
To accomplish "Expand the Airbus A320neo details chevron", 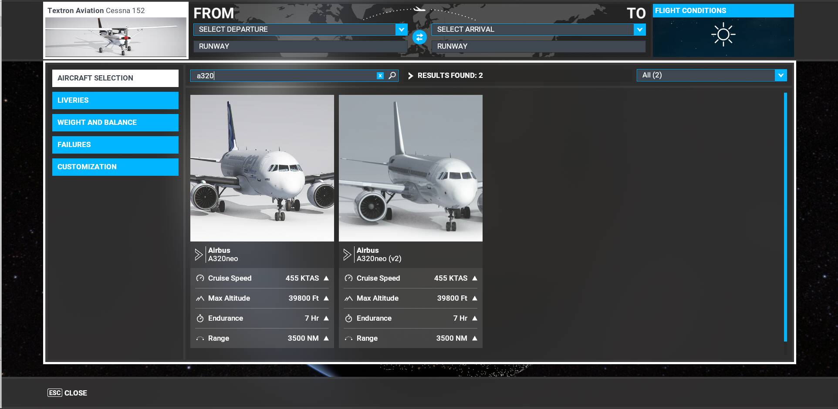I will click(x=199, y=254).
